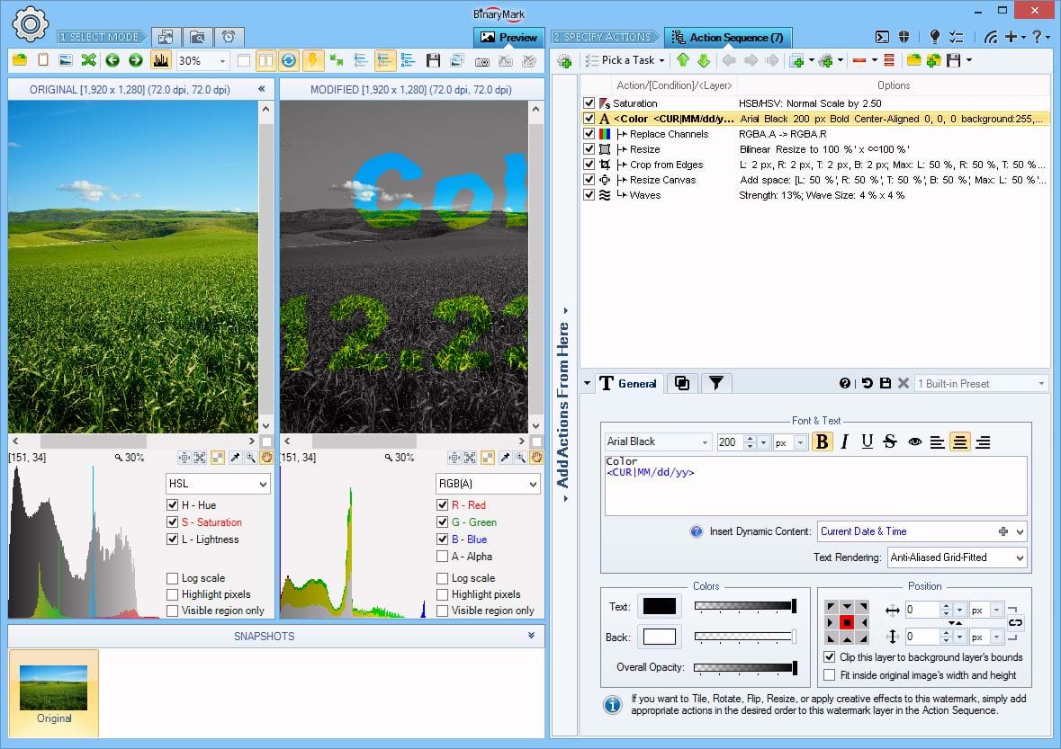This screenshot has height=749, width=1061.
Task: Open the main settings gear icon
Action: (x=30, y=23)
